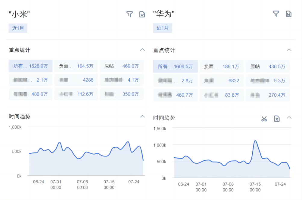Click the 1,500k axis label in 华为 chart
The image size is (302, 200).
pyautogui.click(x=160, y=129)
